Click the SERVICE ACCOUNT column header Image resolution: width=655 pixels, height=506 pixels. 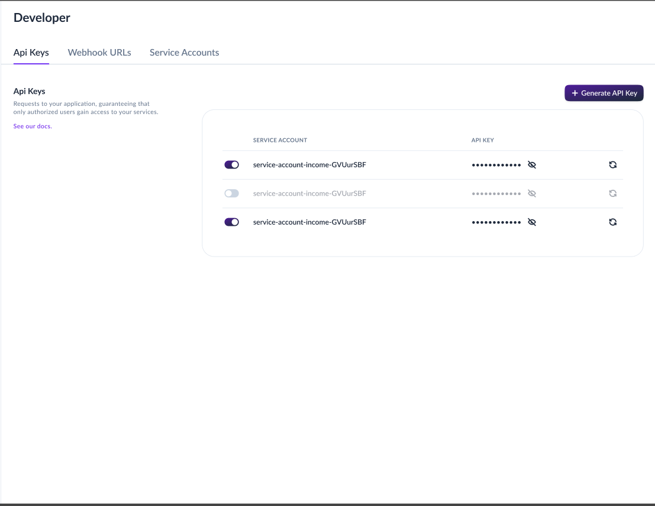click(x=280, y=140)
